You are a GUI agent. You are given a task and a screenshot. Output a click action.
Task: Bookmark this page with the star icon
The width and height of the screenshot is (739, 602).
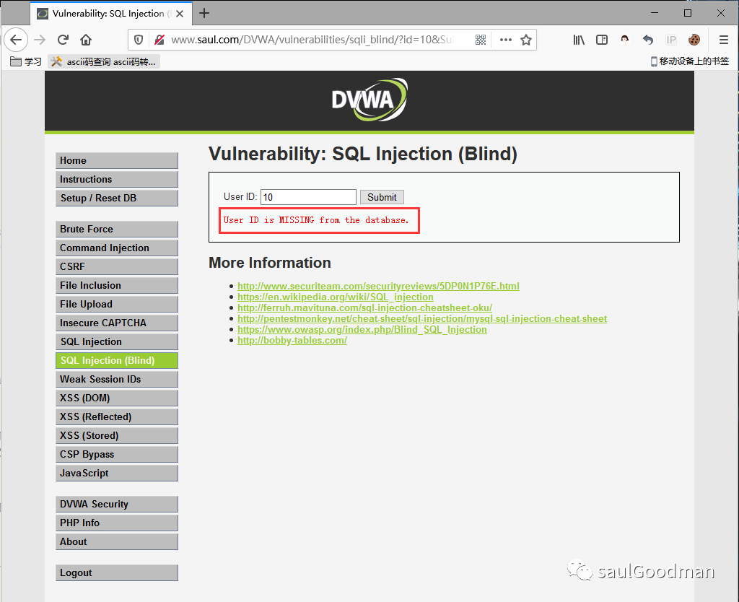(526, 40)
